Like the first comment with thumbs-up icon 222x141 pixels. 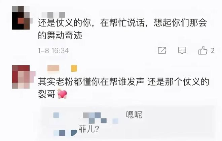tap(203, 50)
